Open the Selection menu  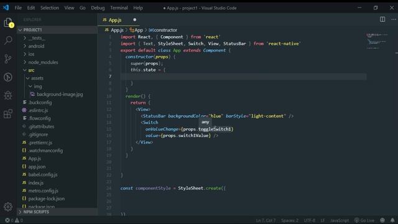[50, 8]
